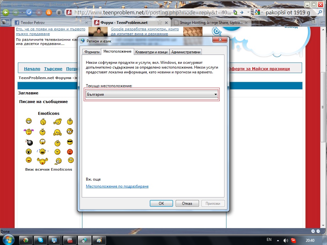Insert the toothy grin emoticon
Viewport: 327px width, 245px height.
click(29, 121)
